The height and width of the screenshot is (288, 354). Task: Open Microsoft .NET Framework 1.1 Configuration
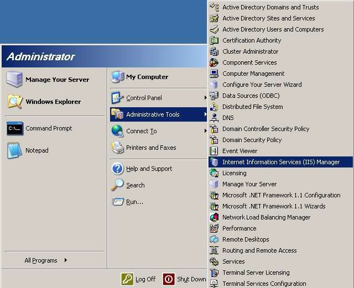coord(280,195)
